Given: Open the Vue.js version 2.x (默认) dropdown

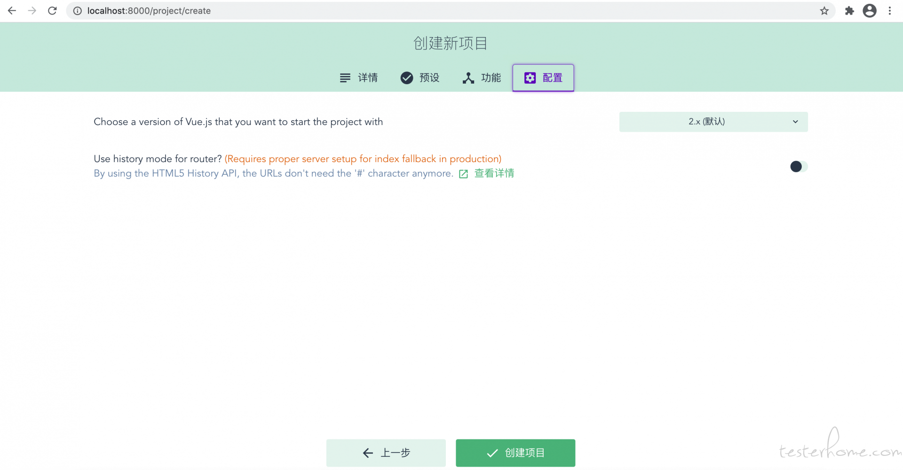Looking at the screenshot, I should click(x=713, y=122).
